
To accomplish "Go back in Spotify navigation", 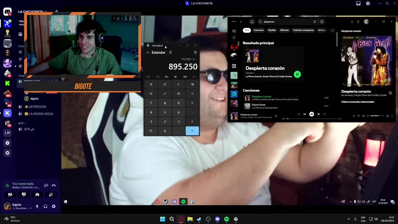I will (241, 22).
